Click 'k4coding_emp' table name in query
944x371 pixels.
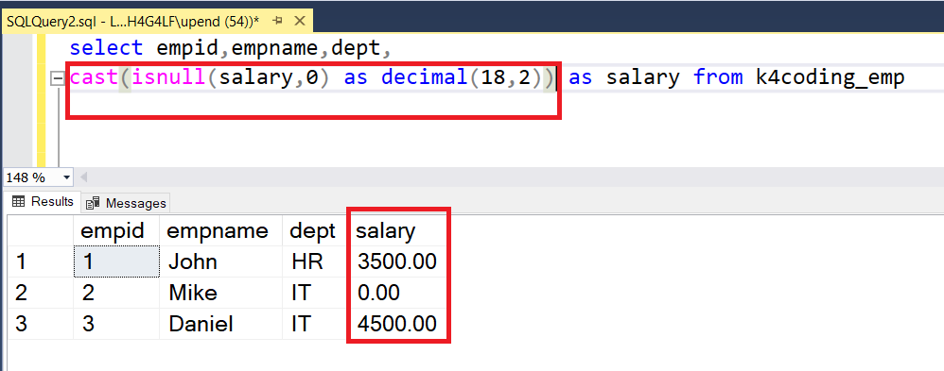pyautogui.click(x=830, y=78)
